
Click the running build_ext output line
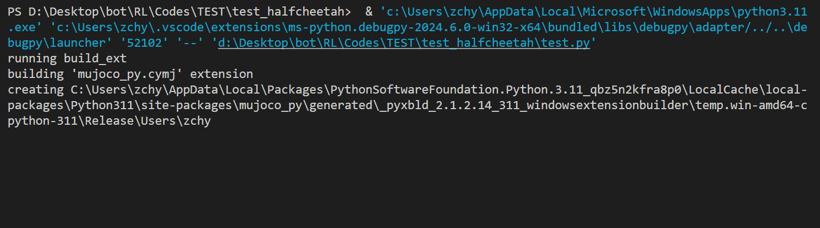(67, 59)
